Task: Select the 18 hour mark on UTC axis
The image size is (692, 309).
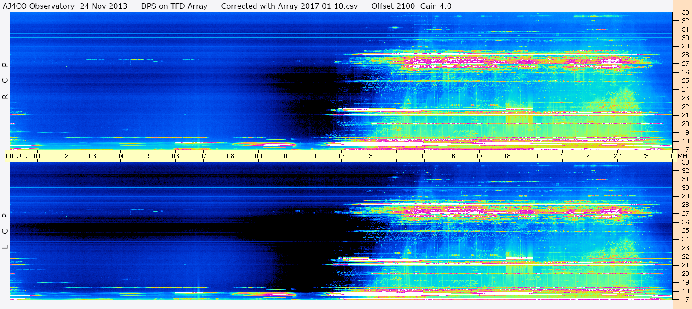Action: pyautogui.click(x=507, y=156)
